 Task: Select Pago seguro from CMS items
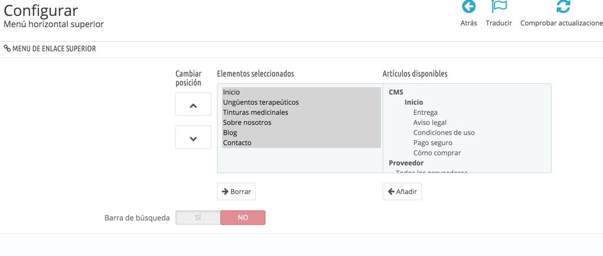[433, 143]
